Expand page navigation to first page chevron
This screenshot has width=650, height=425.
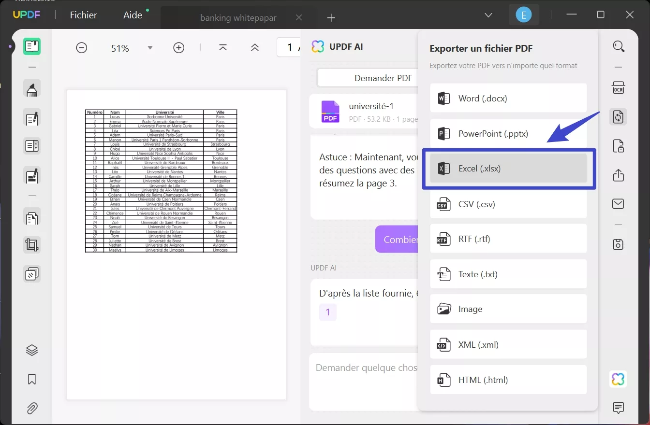click(222, 47)
